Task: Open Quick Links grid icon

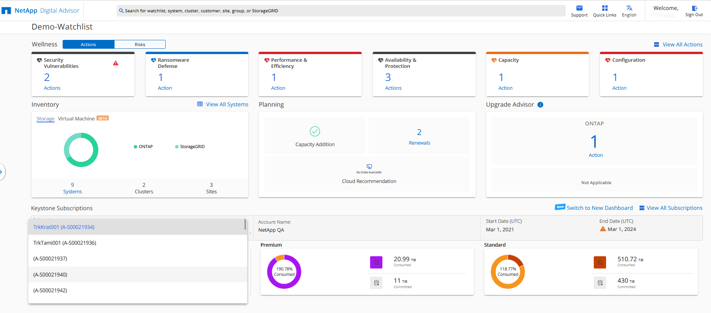Action: [605, 8]
